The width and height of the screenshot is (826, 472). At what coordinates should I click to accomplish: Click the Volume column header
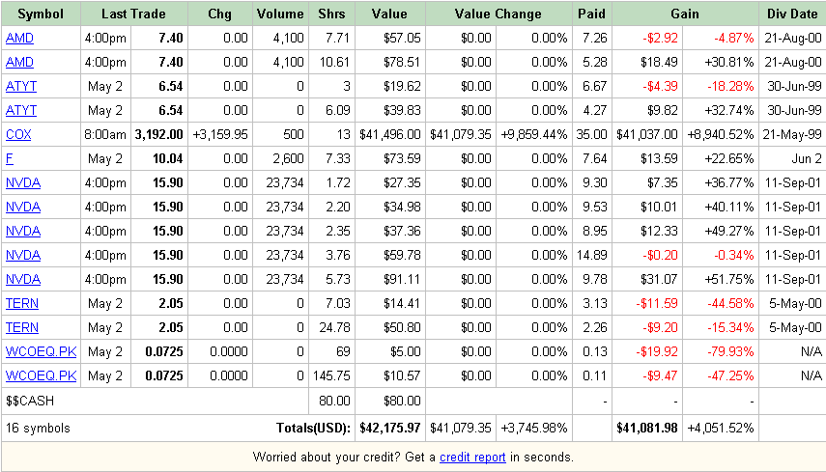click(x=280, y=14)
